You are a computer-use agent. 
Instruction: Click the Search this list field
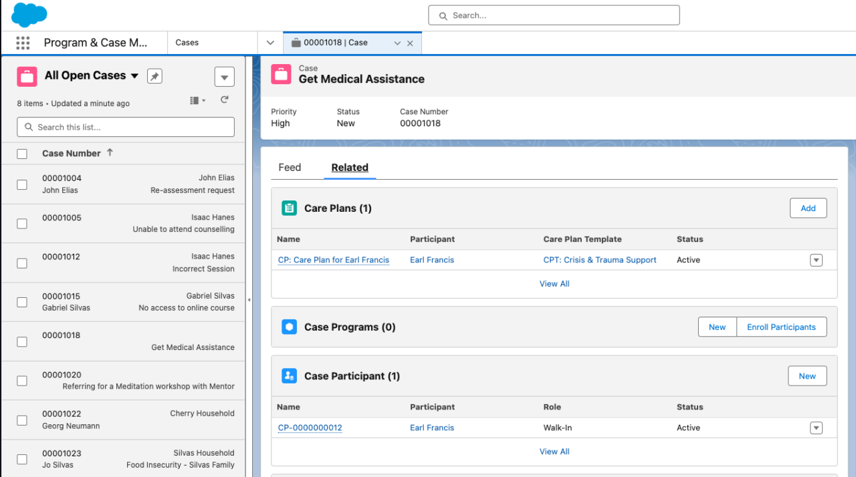126,127
